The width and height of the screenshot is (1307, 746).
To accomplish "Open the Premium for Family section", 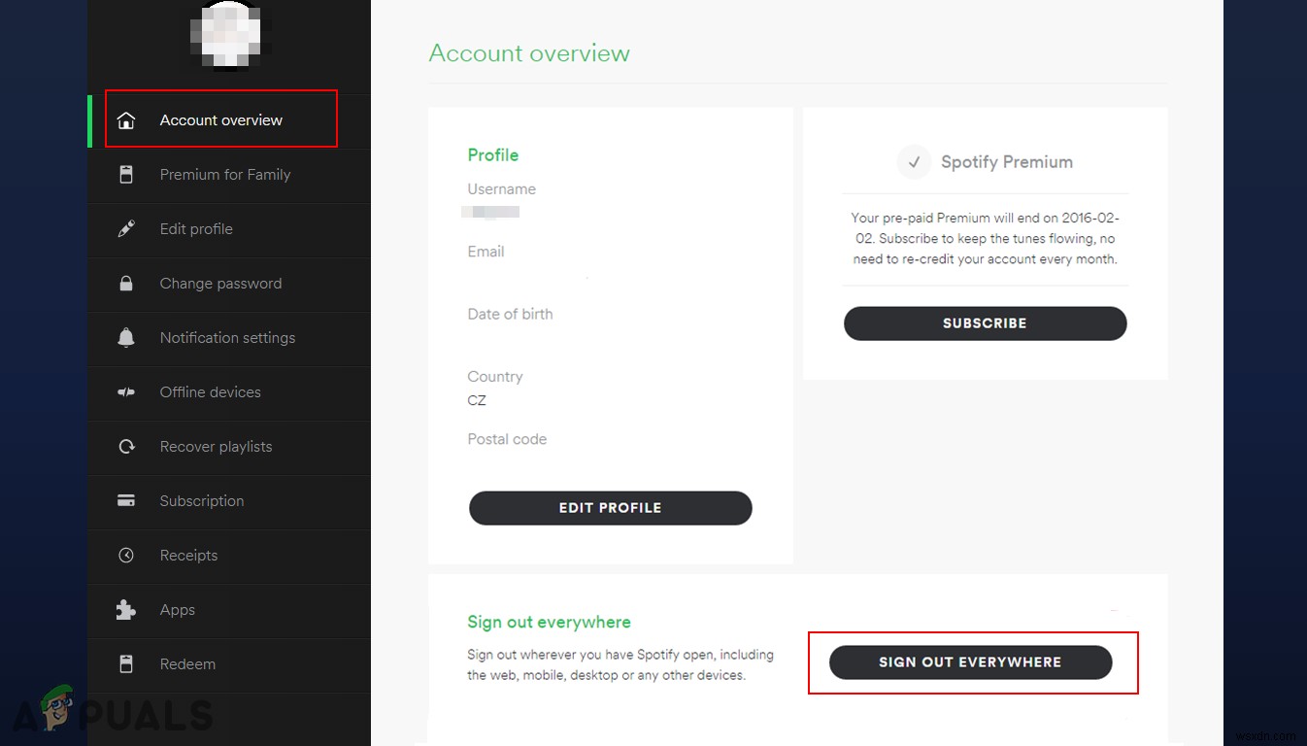I will (x=224, y=174).
